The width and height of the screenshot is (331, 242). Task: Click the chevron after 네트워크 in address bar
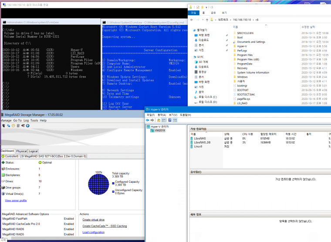tap(230, 20)
